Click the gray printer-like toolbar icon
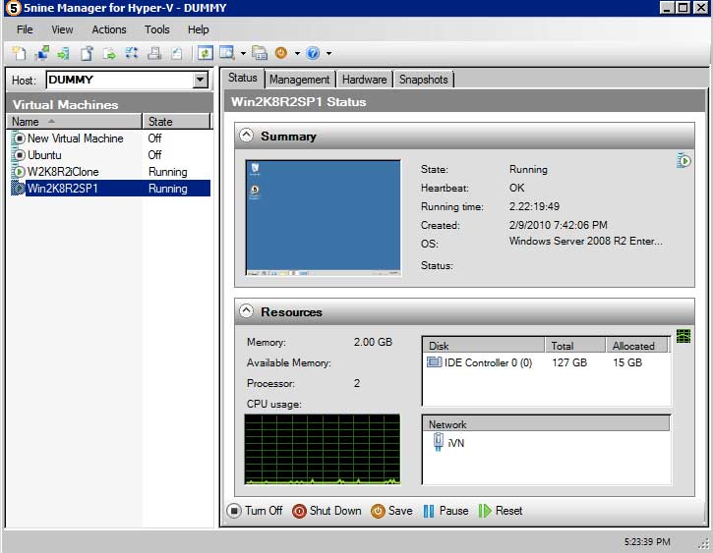Screen dimensions: 713x553 click(154, 53)
